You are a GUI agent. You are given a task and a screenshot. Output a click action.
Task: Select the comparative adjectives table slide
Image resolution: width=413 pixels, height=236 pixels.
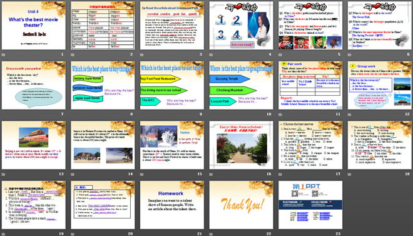point(103,26)
